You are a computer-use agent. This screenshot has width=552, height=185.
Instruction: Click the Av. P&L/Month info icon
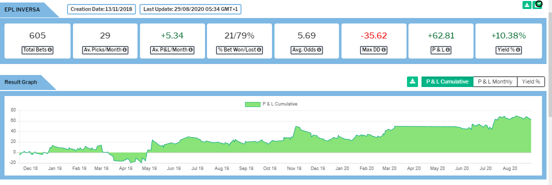(190, 50)
